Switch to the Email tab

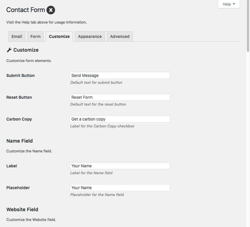tap(17, 36)
